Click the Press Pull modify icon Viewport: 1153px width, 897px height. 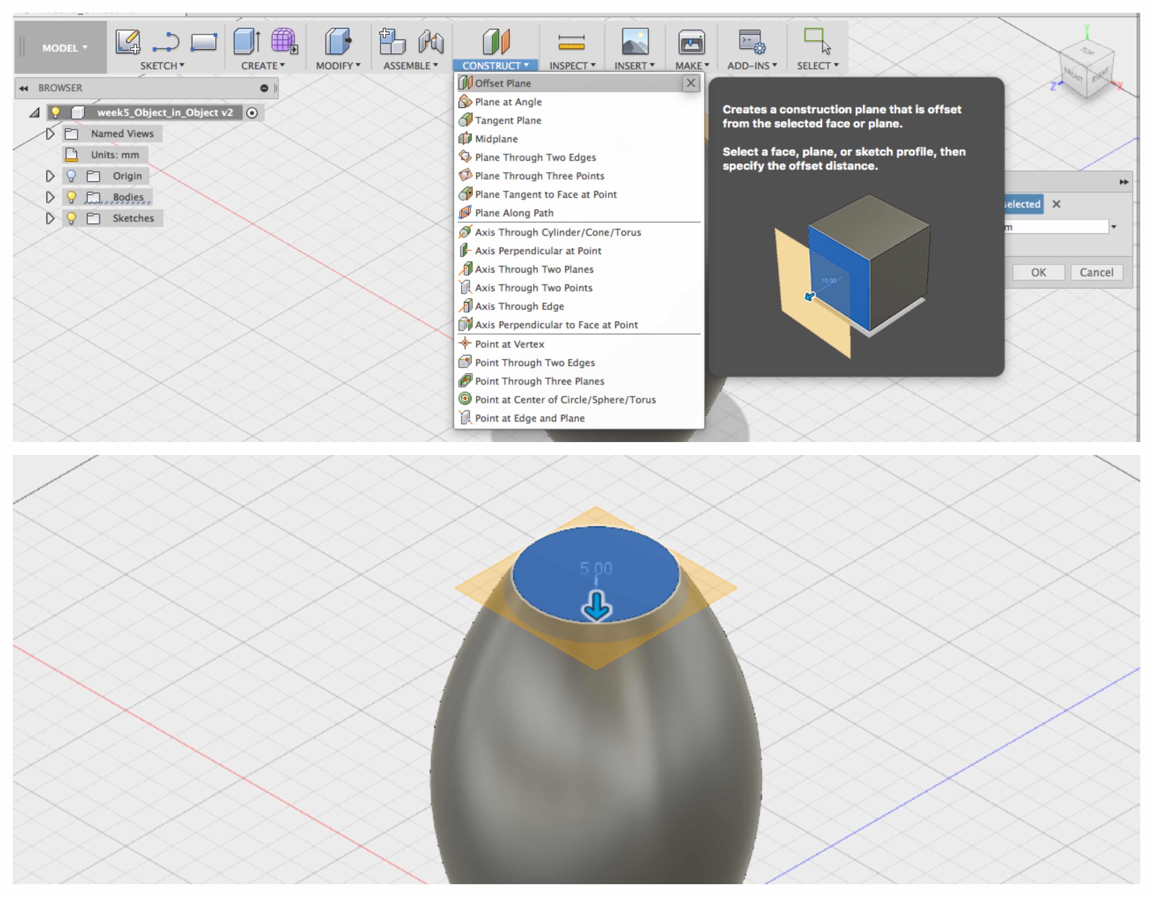click(x=338, y=41)
